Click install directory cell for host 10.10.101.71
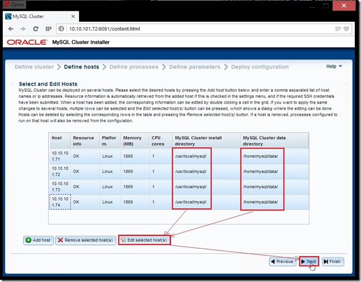 click(x=206, y=156)
